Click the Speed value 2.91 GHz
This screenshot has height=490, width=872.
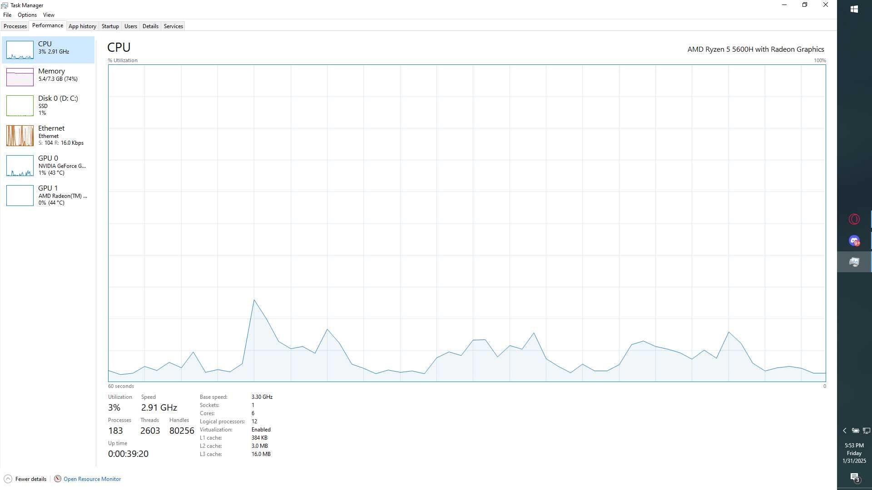tap(159, 407)
